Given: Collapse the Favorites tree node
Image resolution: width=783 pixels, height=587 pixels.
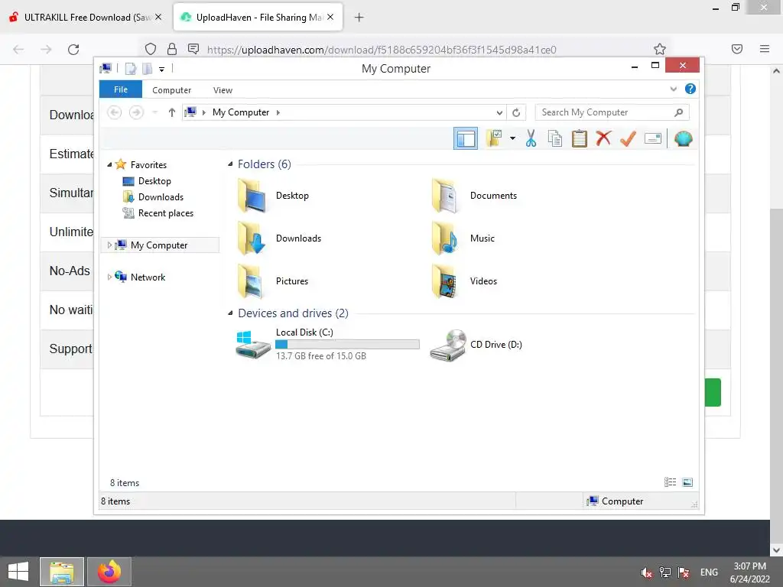Looking at the screenshot, I should pos(109,165).
